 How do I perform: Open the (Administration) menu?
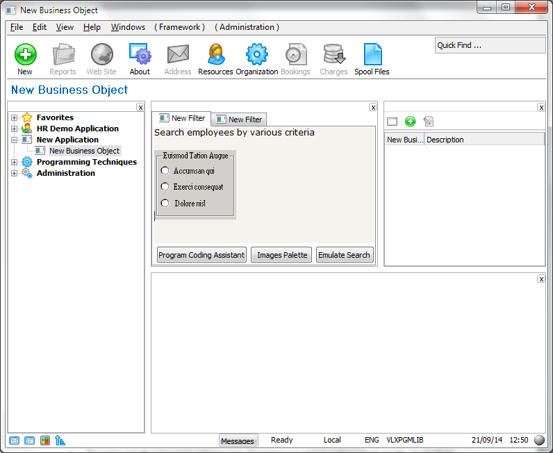247,27
